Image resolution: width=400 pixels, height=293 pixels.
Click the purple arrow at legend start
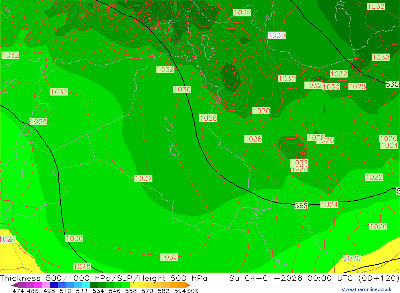(x=14, y=285)
